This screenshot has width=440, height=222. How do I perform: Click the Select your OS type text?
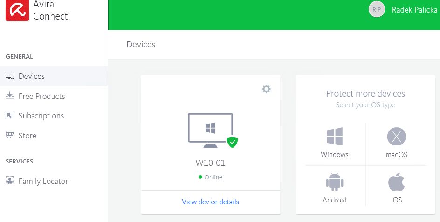365,105
